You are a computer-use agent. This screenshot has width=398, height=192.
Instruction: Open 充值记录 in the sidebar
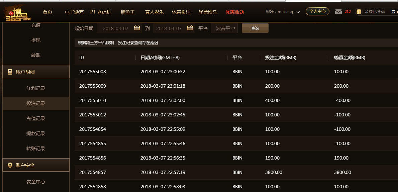point(36,118)
